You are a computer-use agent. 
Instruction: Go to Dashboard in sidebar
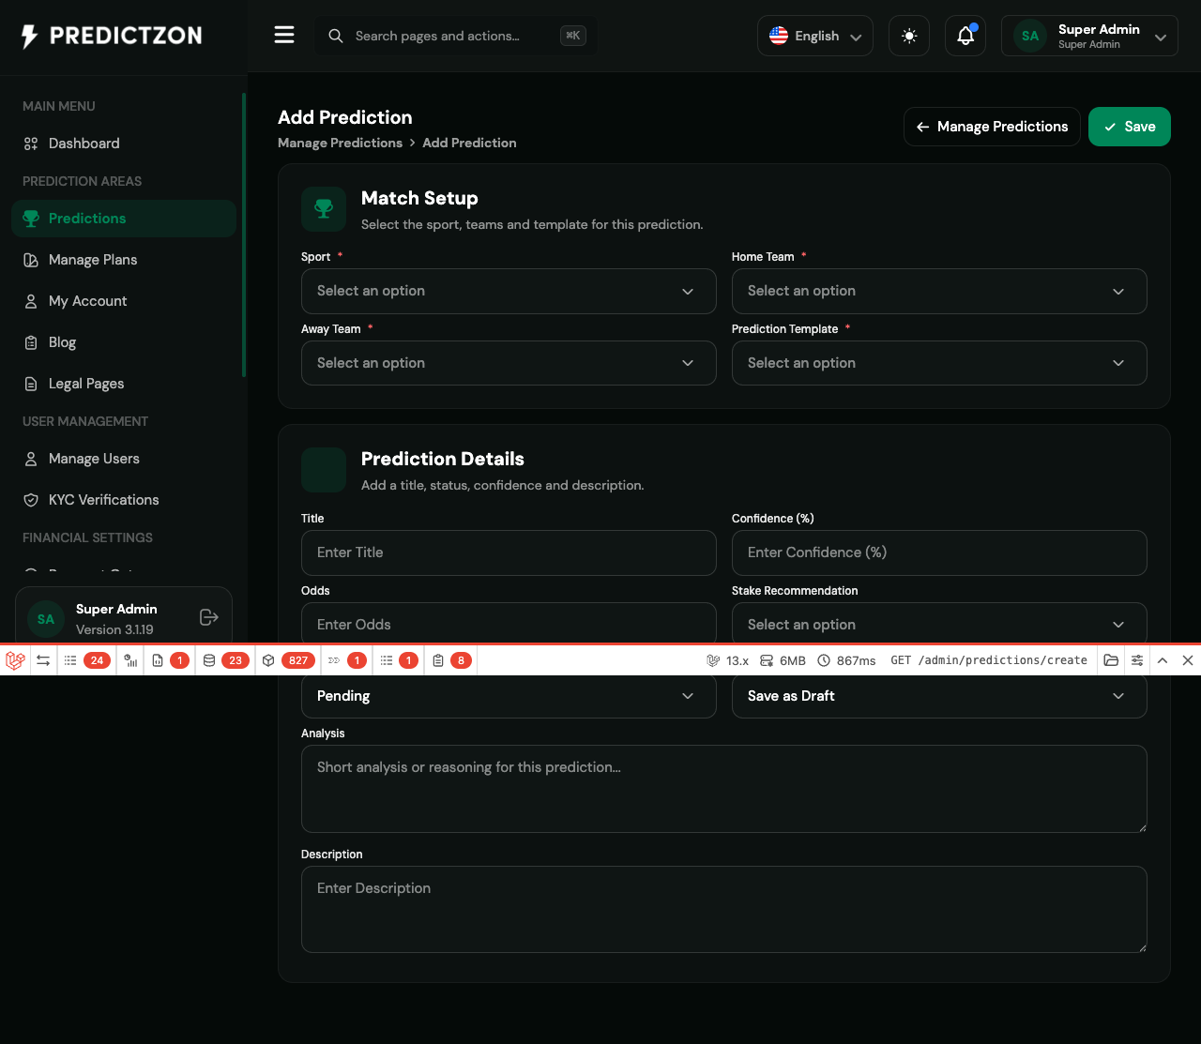point(124,144)
